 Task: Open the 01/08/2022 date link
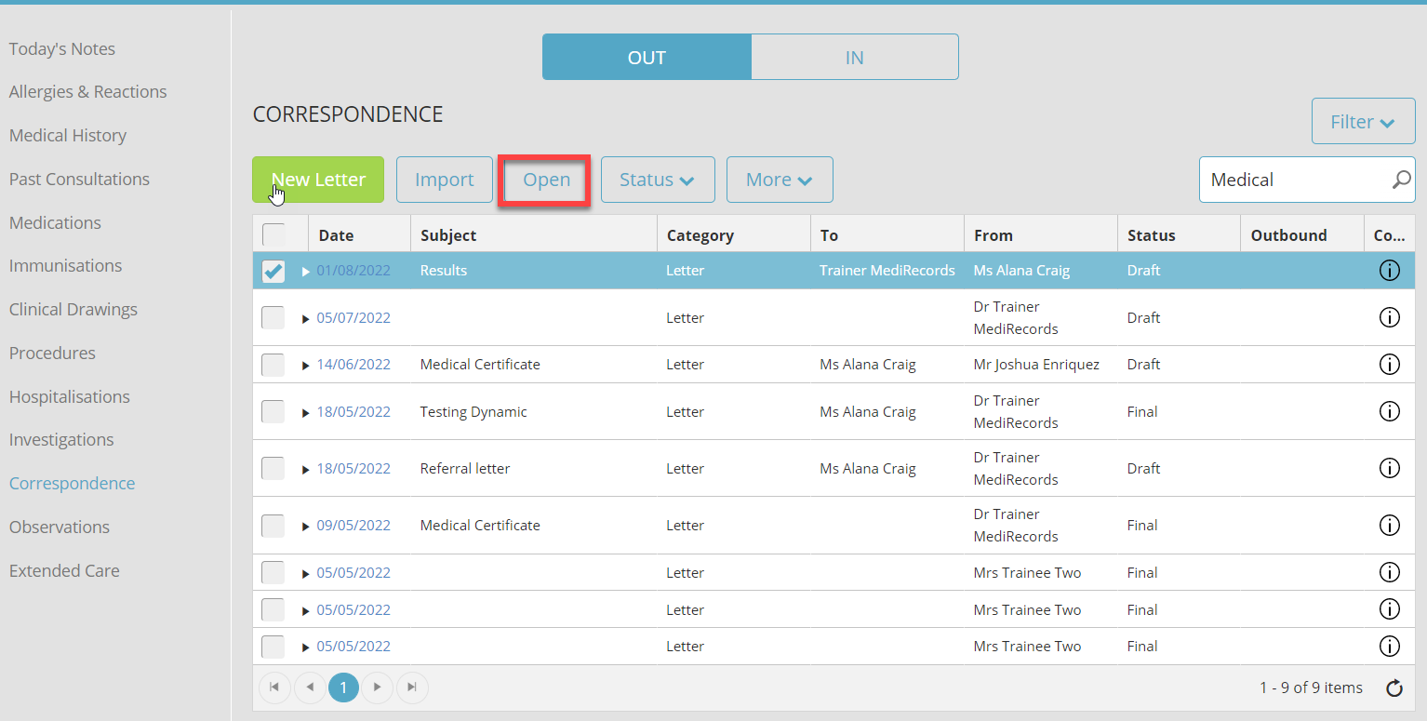click(353, 271)
